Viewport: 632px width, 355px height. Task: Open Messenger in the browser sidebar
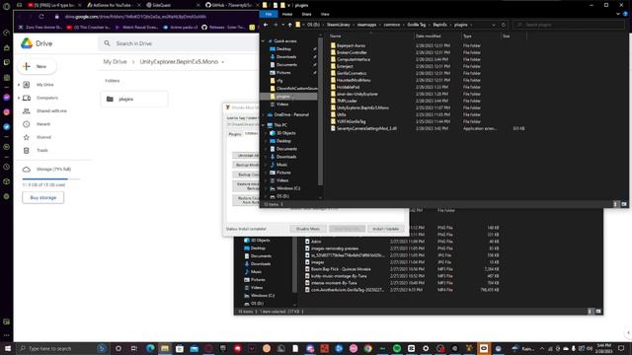[x=7, y=98]
